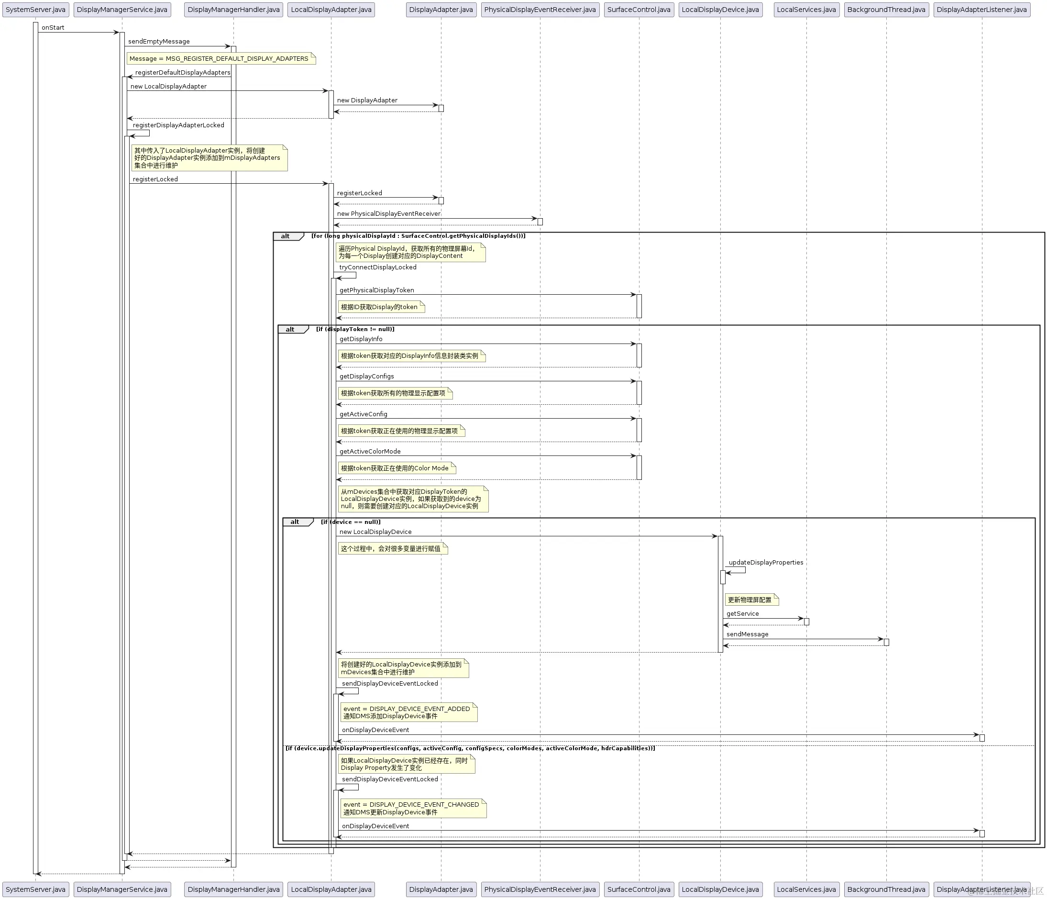Screen dimensions: 1047x899
Task: Open the note 如果LocalDisplayDevice实例已经存在
Action: [x=407, y=764]
